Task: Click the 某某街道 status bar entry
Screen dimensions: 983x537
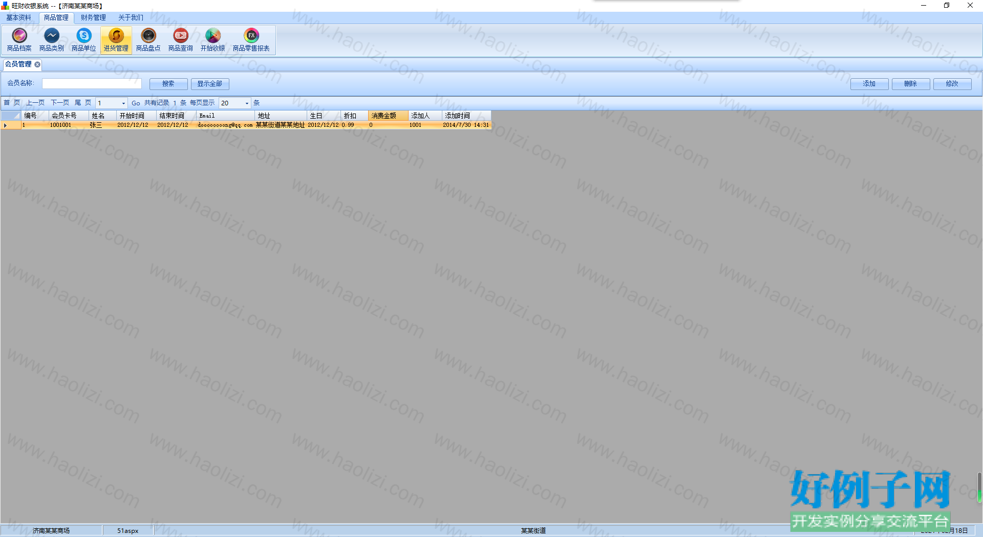Action: [x=533, y=531]
